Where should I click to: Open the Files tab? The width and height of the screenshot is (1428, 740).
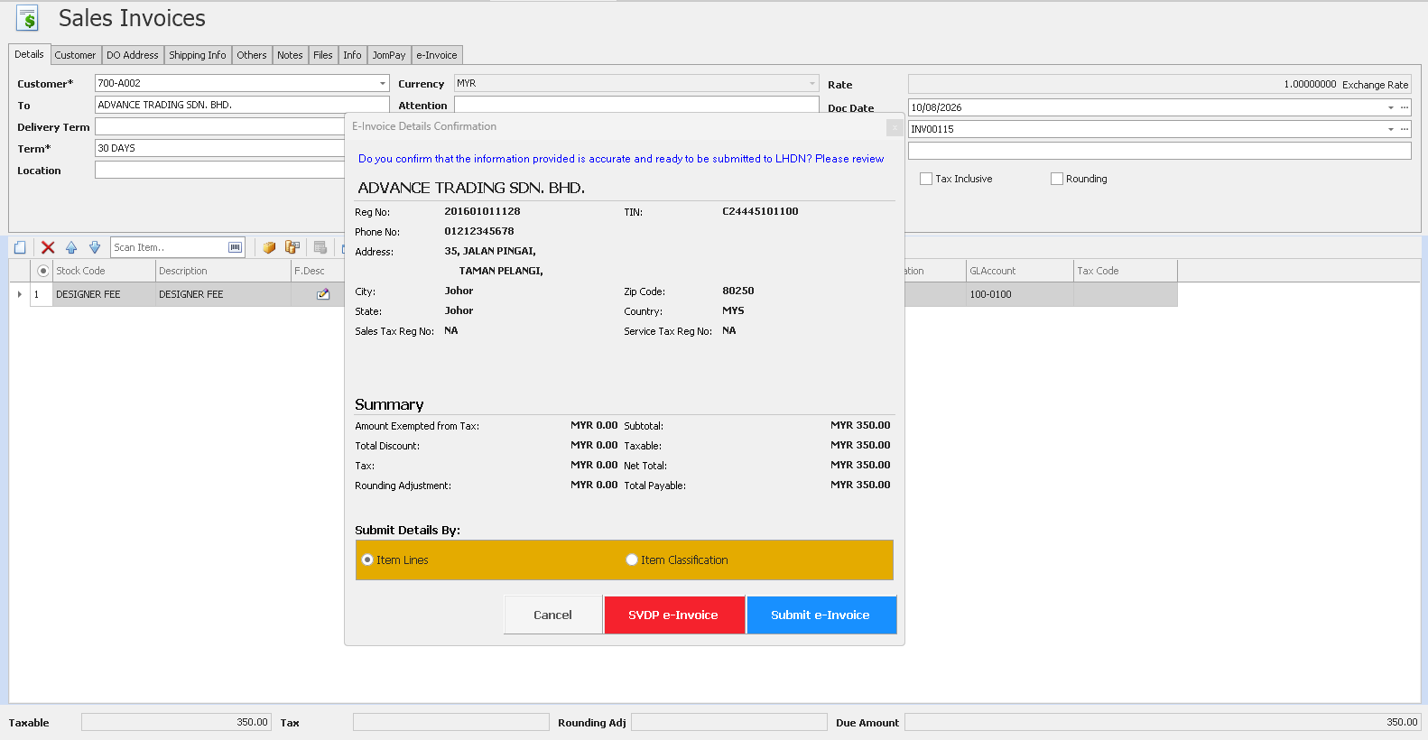[x=323, y=55]
